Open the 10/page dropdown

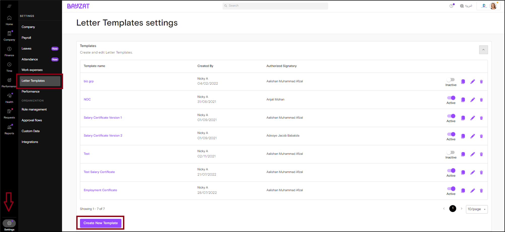click(x=477, y=209)
